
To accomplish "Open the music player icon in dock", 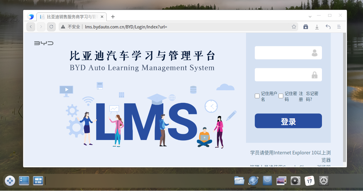I will (x=296, y=181).
